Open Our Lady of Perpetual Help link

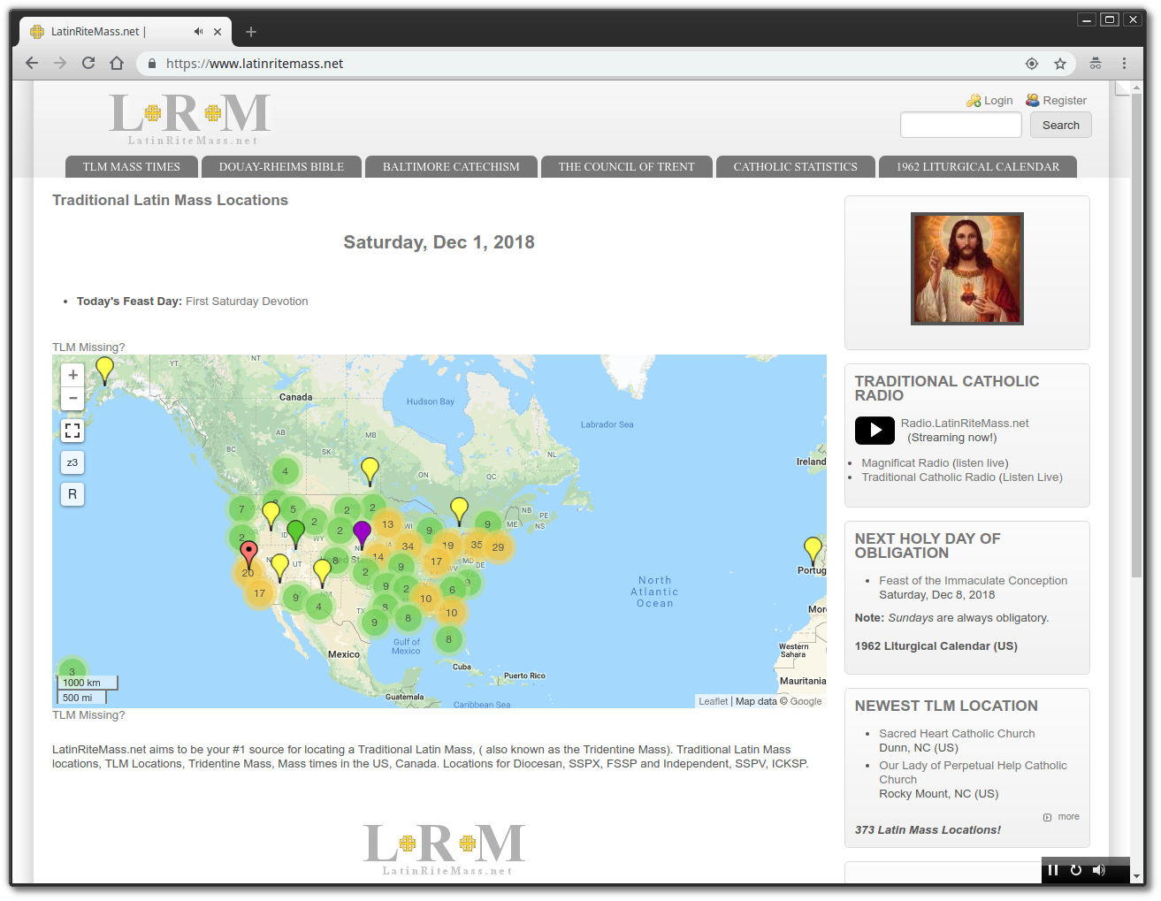(973, 773)
